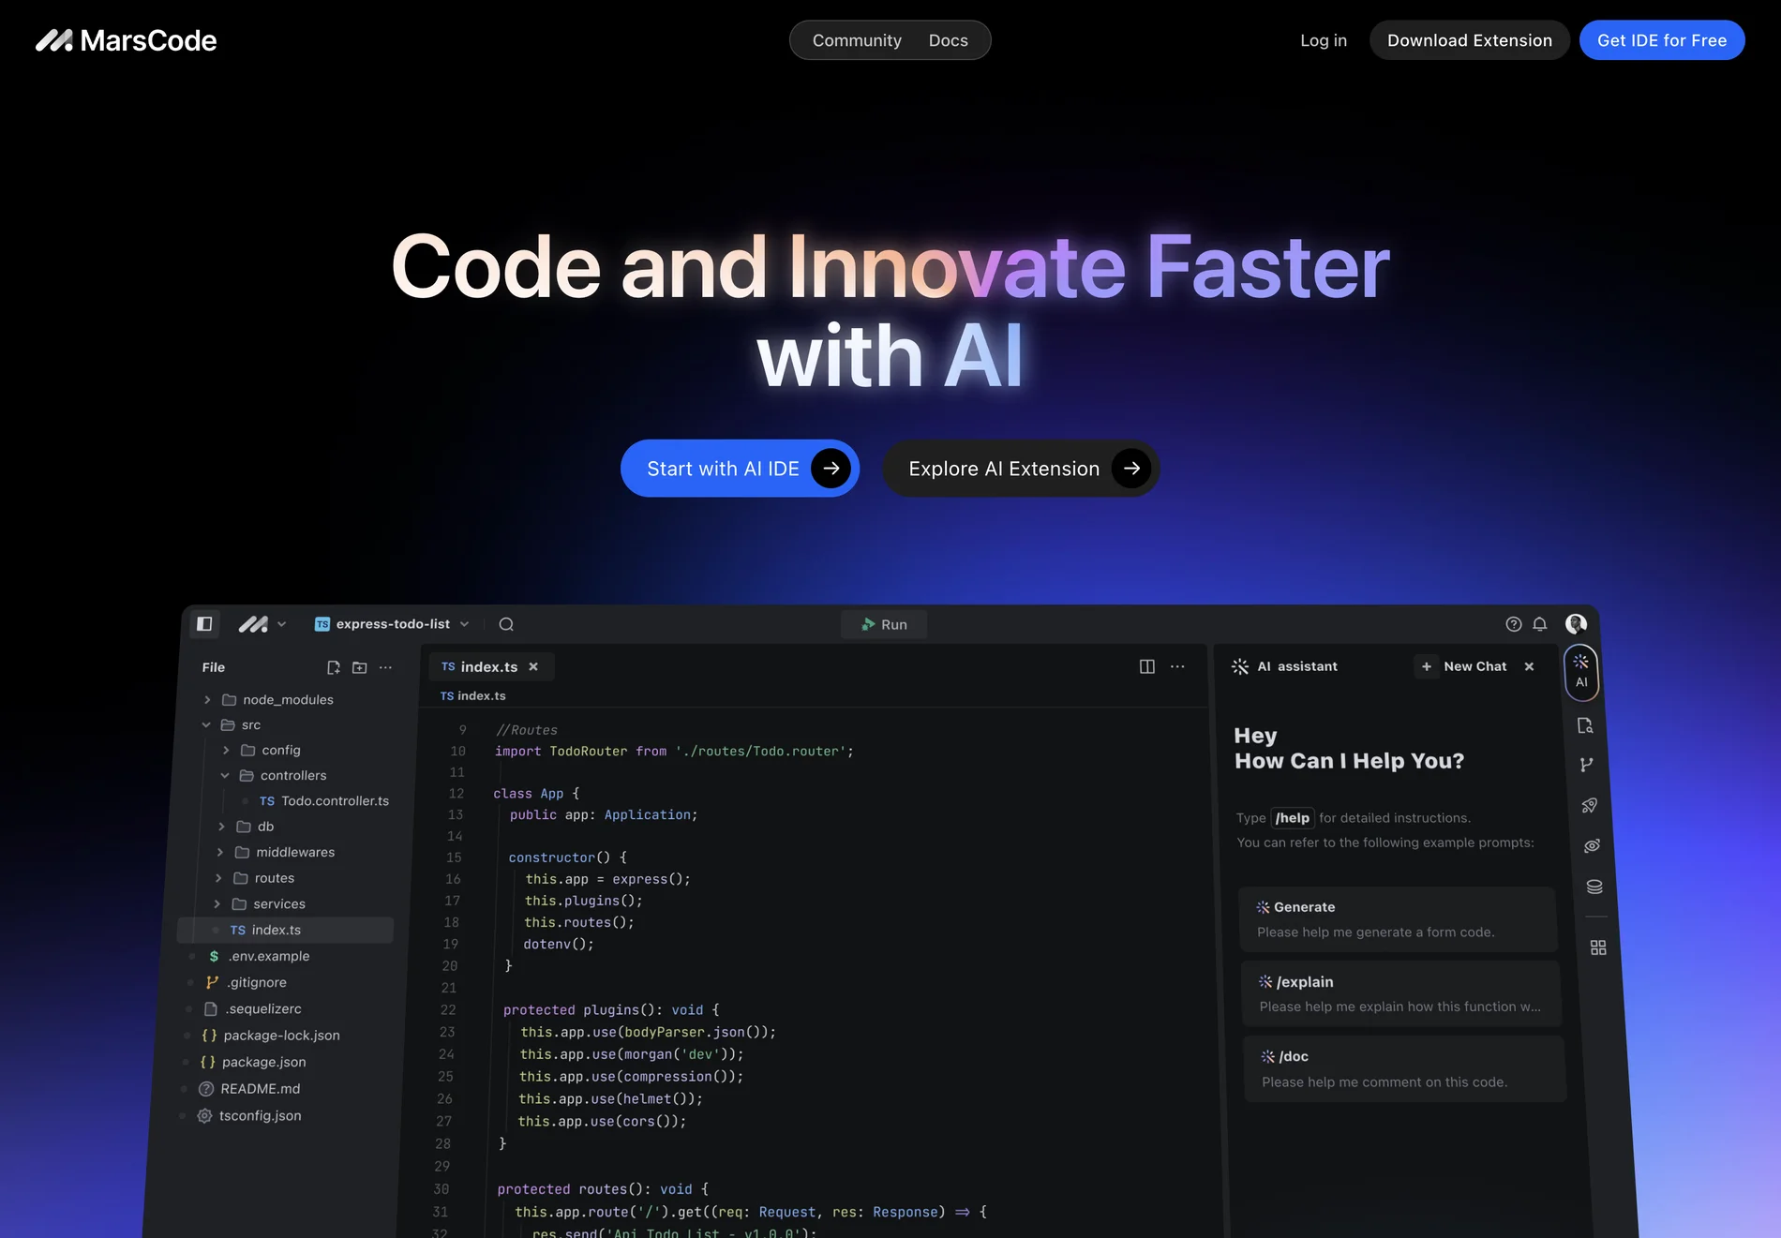The width and height of the screenshot is (1781, 1238).
Task: Click the index.ts breadcrumb
Action: [x=473, y=695]
